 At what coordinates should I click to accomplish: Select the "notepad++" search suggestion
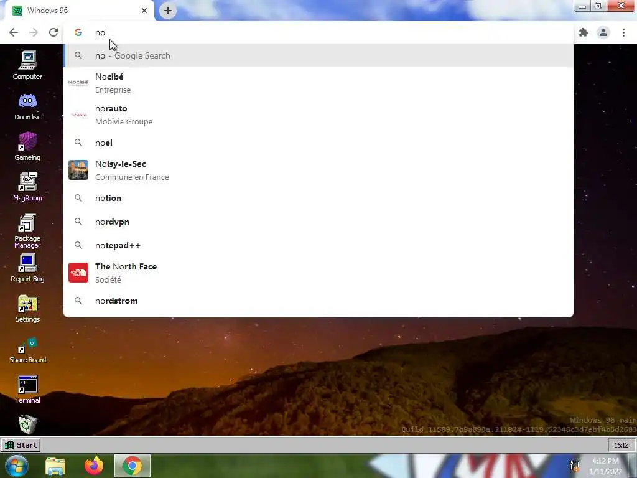point(318,245)
